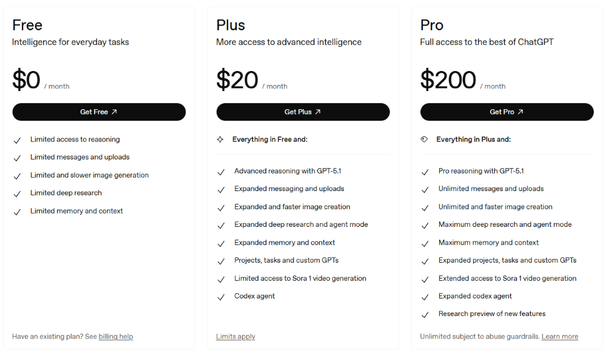Click the checkmark beside Unlimited messages and uploads
Screen dimensions: 612x364
(x=425, y=189)
